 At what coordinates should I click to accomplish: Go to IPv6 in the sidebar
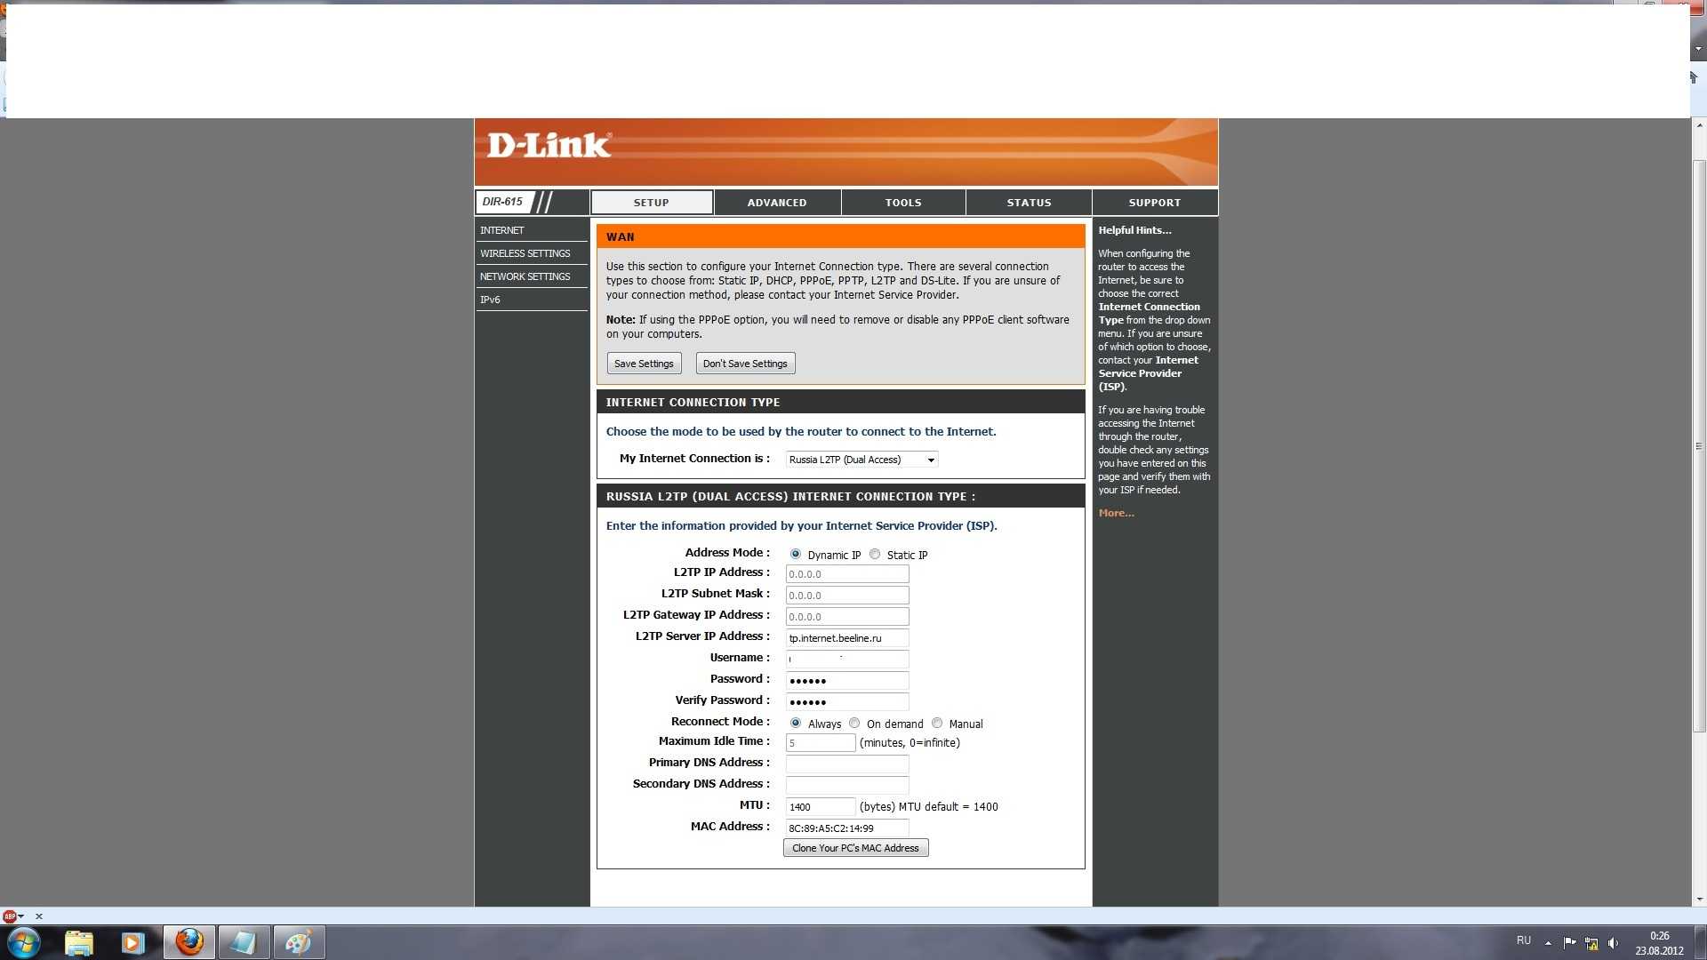(531, 300)
